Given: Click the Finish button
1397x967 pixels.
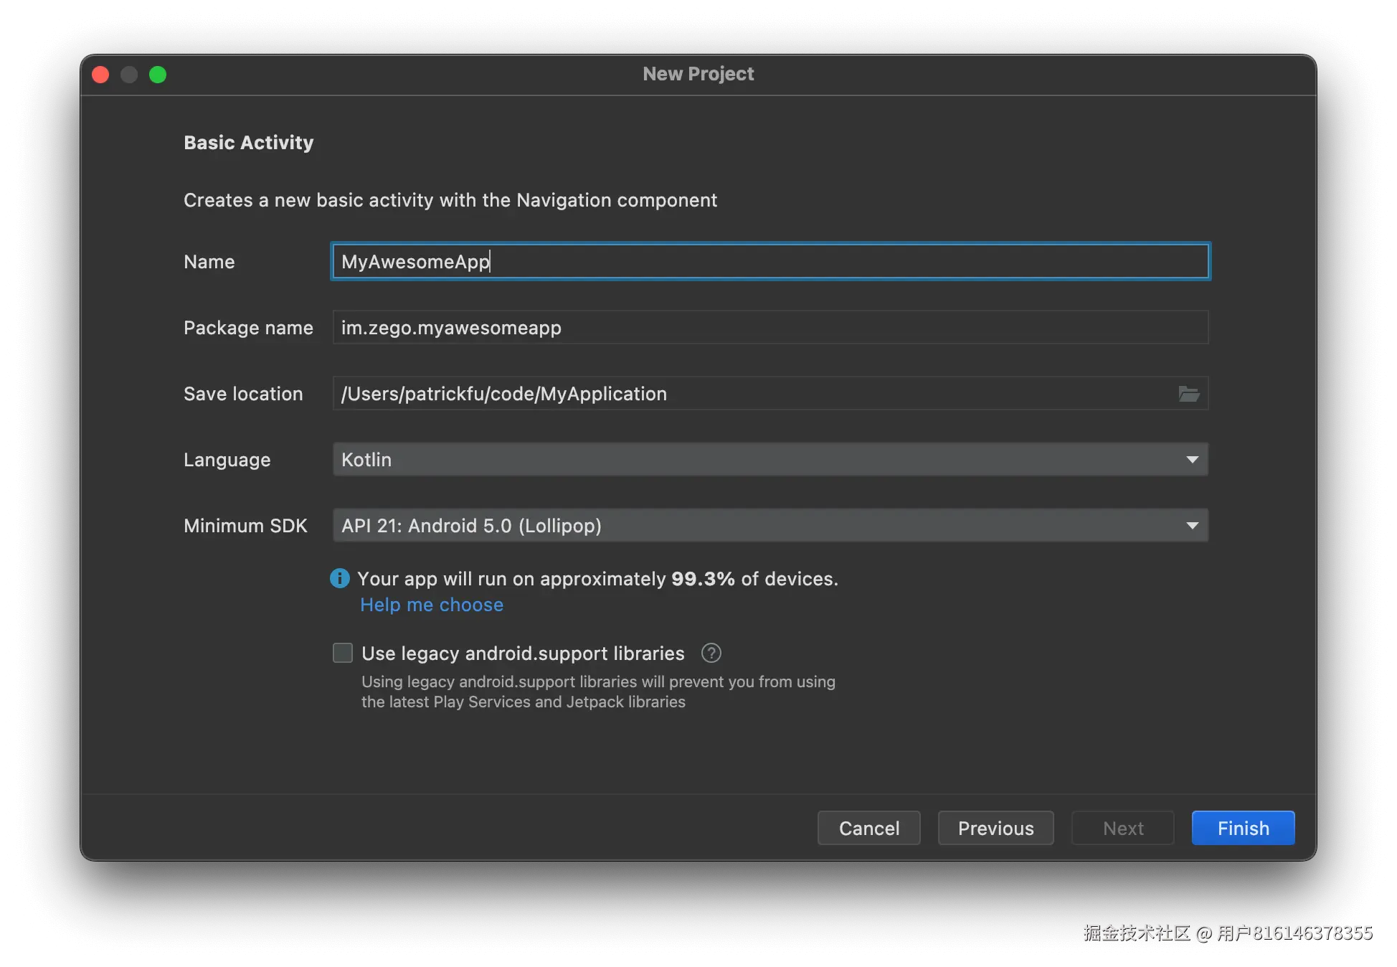Looking at the screenshot, I should [1243, 828].
